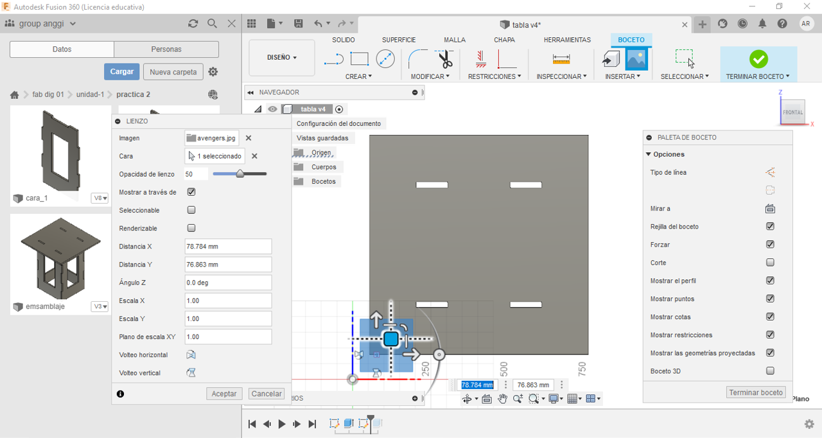This screenshot has height=438, width=822.
Task: Switch to the SOLIDO tab
Action: [344, 40]
